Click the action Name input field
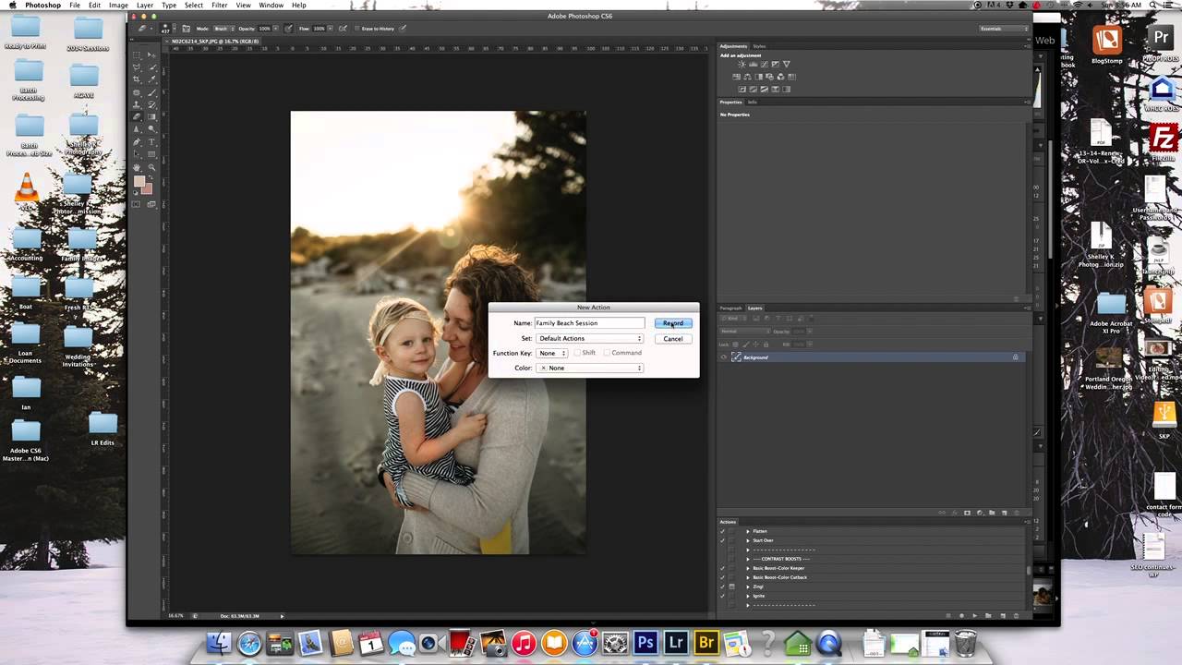 pyautogui.click(x=589, y=323)
